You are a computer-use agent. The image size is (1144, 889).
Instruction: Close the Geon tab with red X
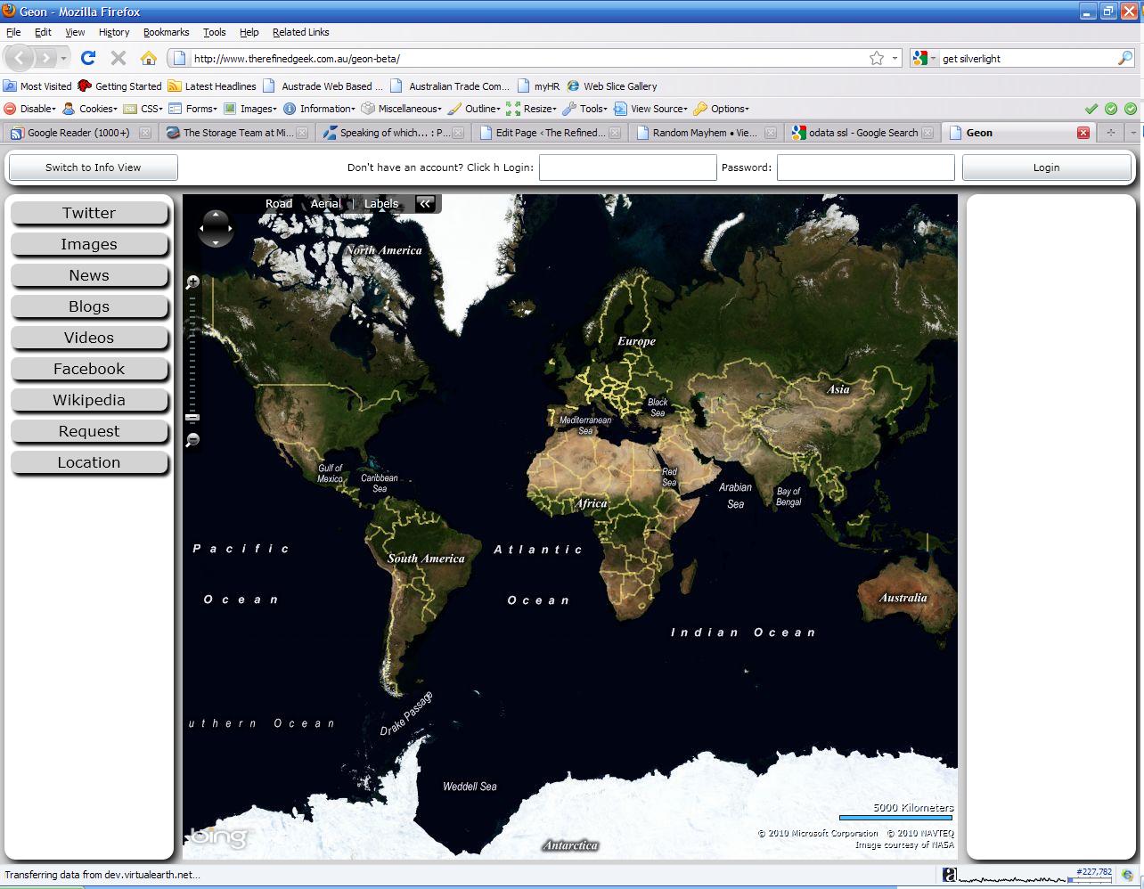pos(1083,133)
